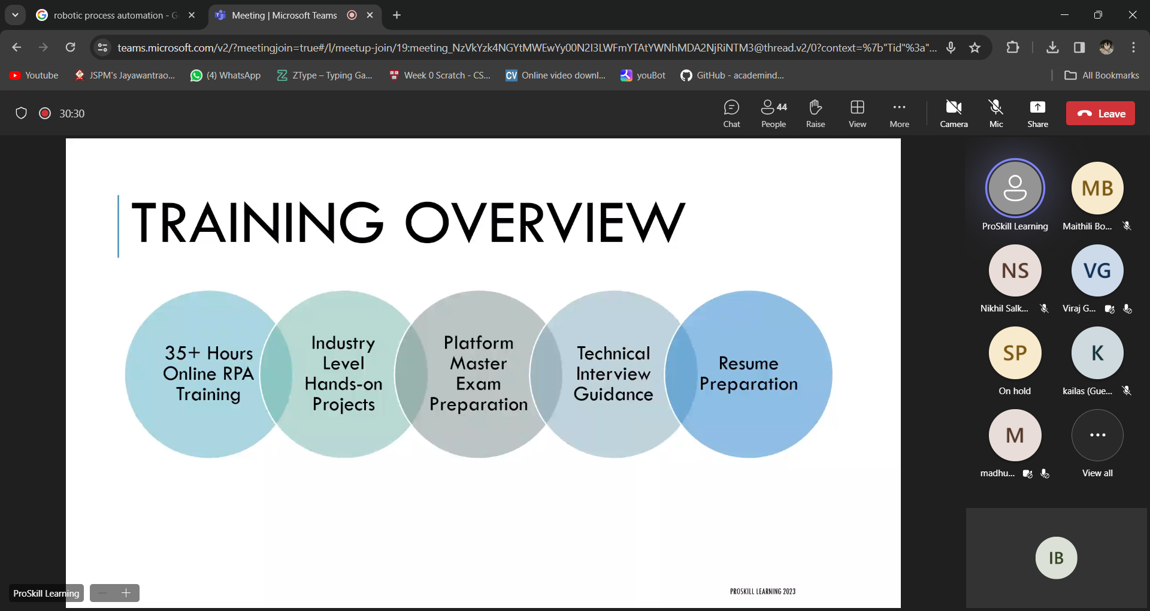Click Viraj G... microphone status icon
1150x611 pixels.
pyautogui.click(x=1127, y=309)
